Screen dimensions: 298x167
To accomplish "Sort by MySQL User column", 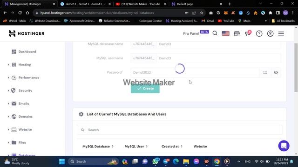I will coord(136,147).
